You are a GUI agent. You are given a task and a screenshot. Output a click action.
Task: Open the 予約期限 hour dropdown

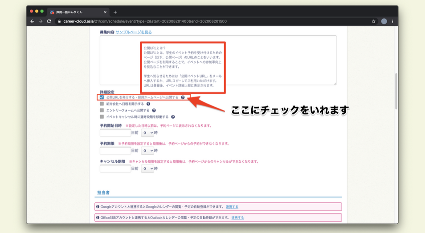pos(147,150)
